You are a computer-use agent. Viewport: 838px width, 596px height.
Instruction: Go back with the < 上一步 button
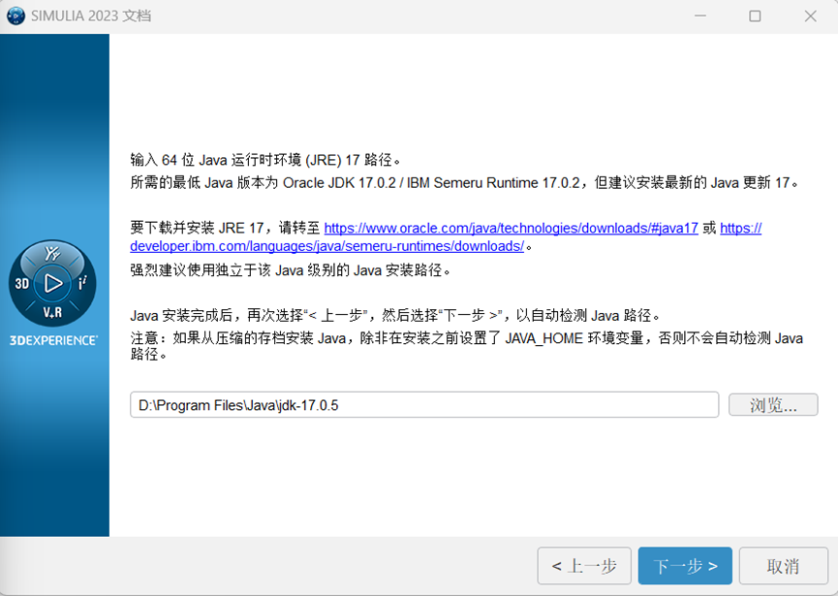tap(584, 566)
